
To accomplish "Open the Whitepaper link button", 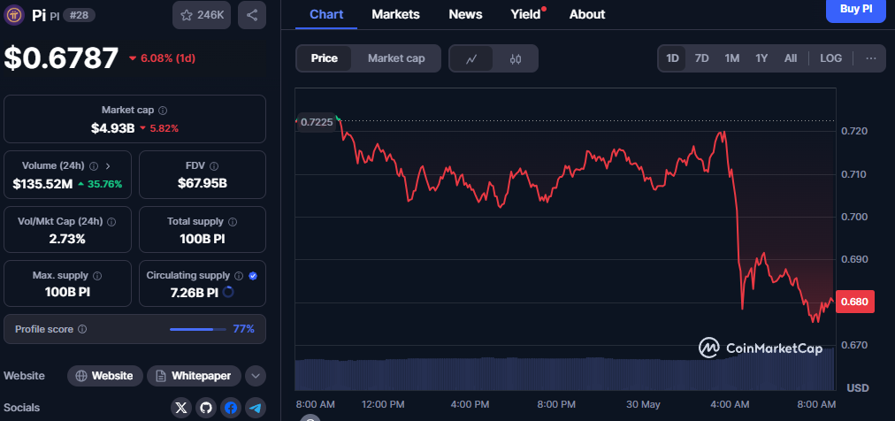I will tap(194, 376).
